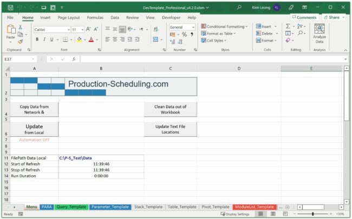The height and width of the screenshot is (219, 352).
Task: Click the Increase Decimal icon
Action: click(172, 42)
